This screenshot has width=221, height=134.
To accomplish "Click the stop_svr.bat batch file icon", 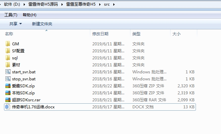I will [8, 79].
